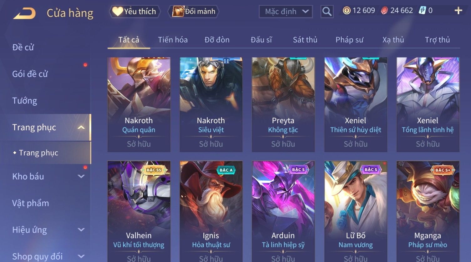Expand the Hiệu ứng sidebar section
471x262 pixels.
pos(81,230)
